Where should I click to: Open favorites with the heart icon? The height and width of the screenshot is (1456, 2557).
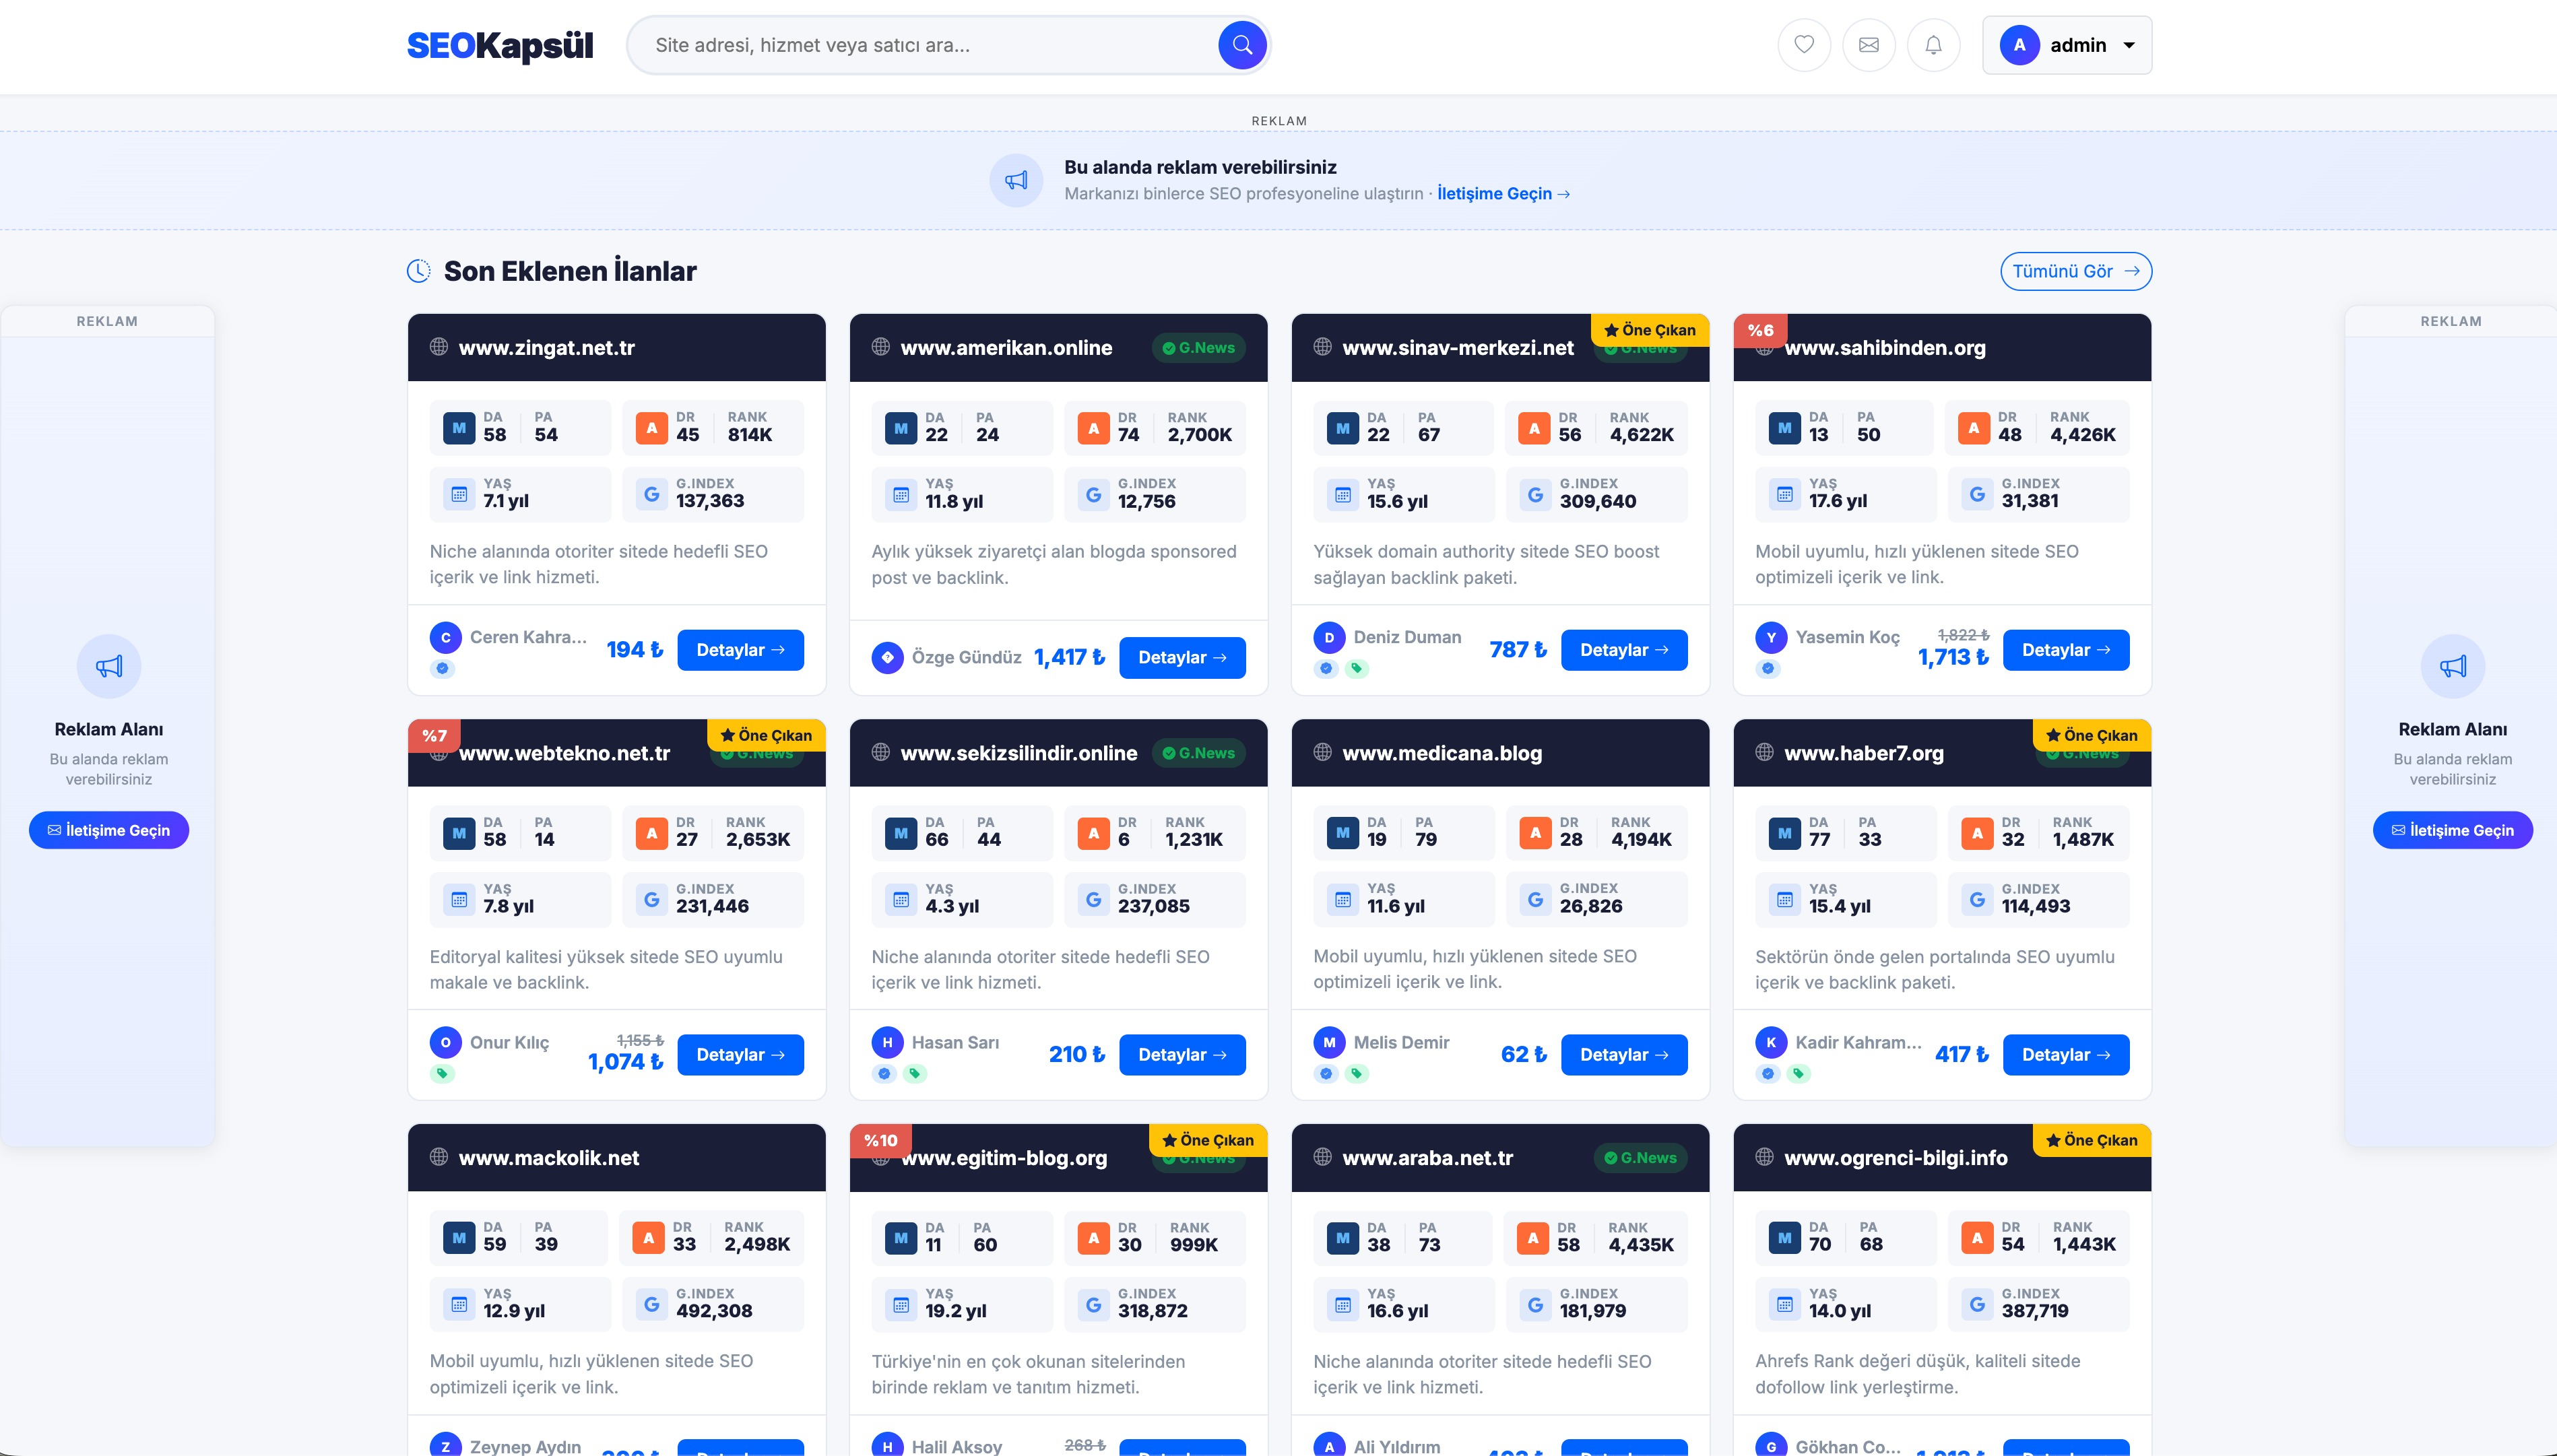pos(1804,45)
